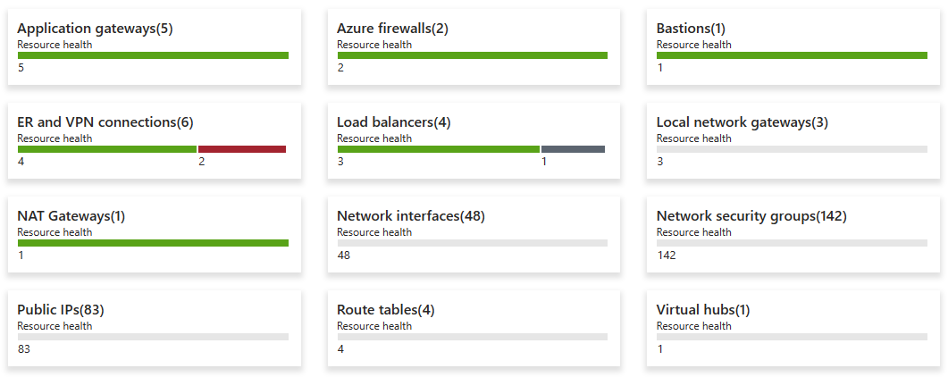Viewport: 948px width, 377px height.
Task: Select ER and VPN connections(6) title
Action: (x=105, y=122)
